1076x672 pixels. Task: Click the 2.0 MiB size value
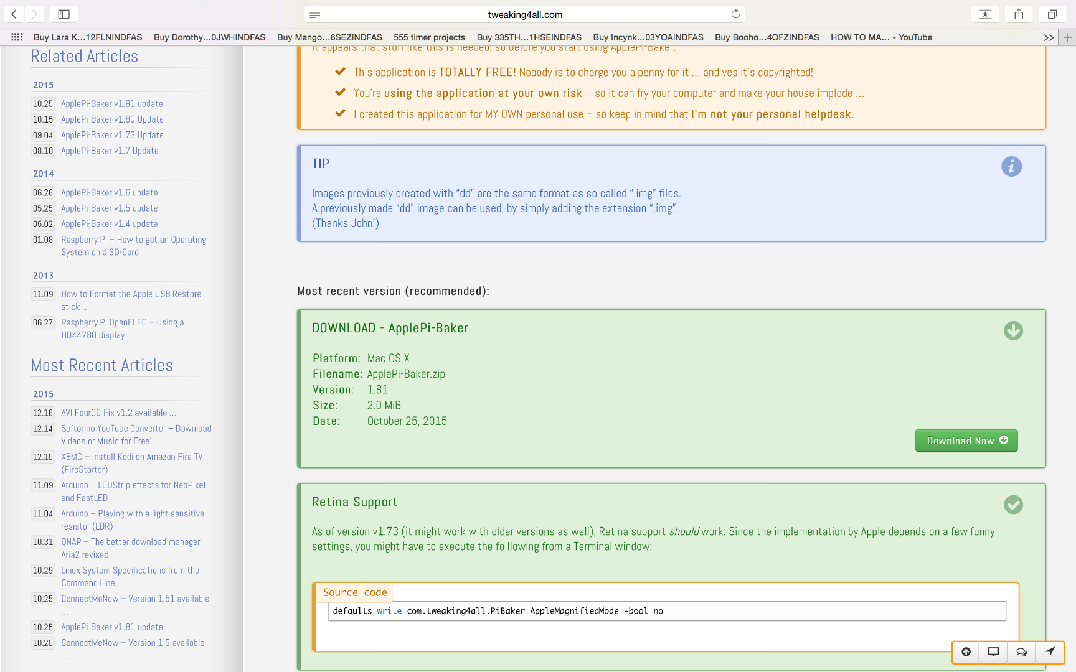[384, 405]
